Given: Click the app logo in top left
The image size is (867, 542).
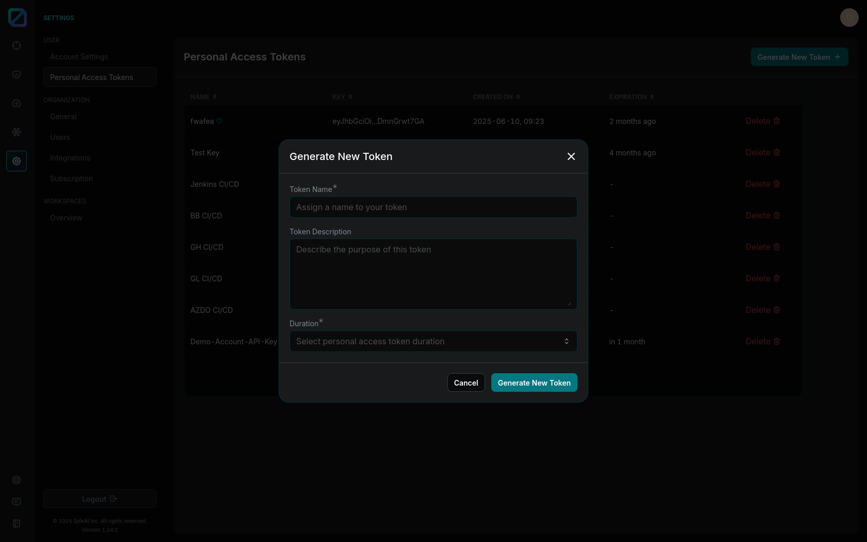Looking at the screenshot, I should tap(18, 18).
